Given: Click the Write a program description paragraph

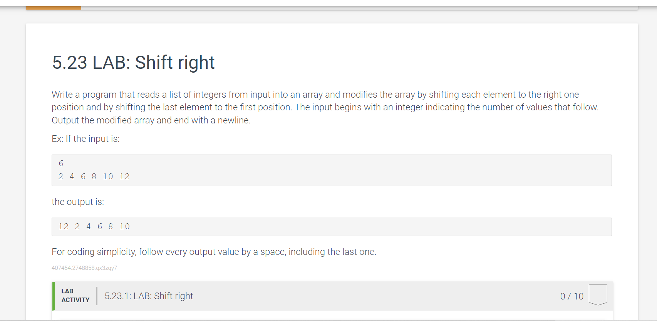Looking at the screenshot, I should [x=325, y=107].
